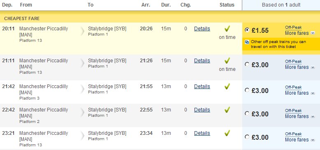Image resolution: width=320 pixels, height=150 pixels.
Task: Open Details for the 20:11 train
Action: click(202, 29)
